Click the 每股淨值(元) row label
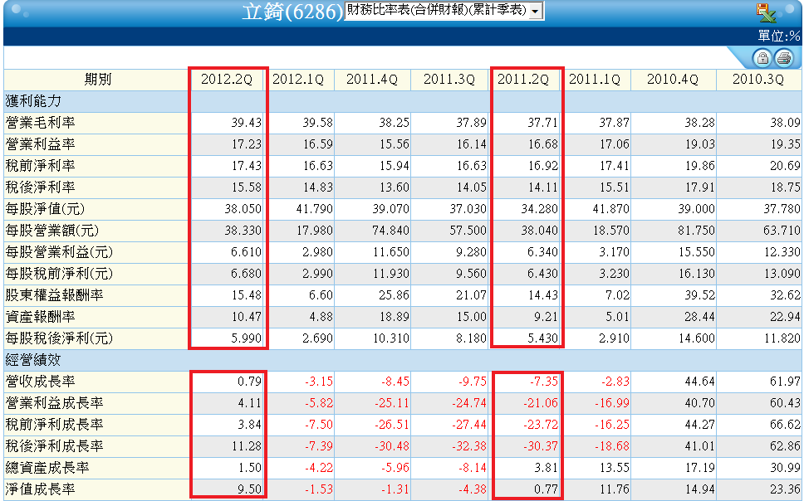 [x=45, y=208]
